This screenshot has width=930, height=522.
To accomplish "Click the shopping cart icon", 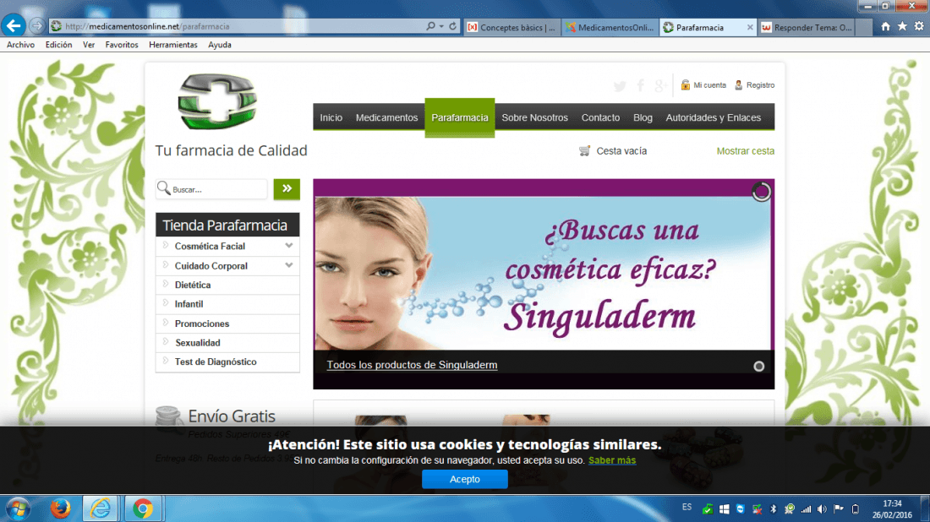I will (585, 151).
